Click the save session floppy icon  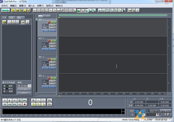[25, 10]
